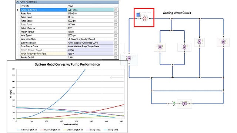The height and width of the screenshot is (133, 237).
Task: Tick the checkbox in Friction Torque row
Action: [x=116, y=32]
